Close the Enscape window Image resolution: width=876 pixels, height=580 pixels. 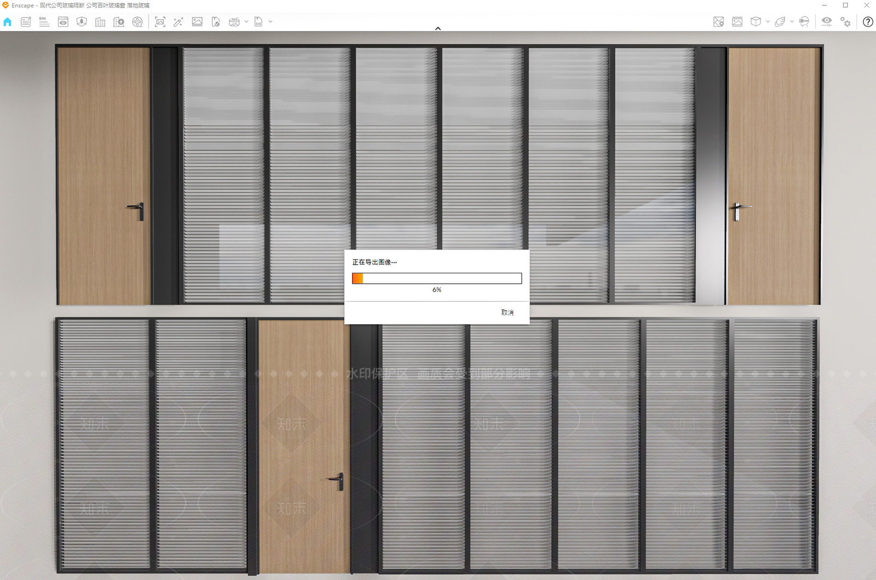pos(866,5)
